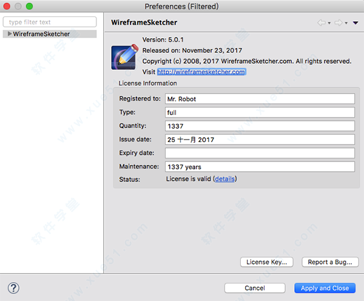Expand the WireframeSketcher tree node
The image size is (364, 301).
[10, 34]
